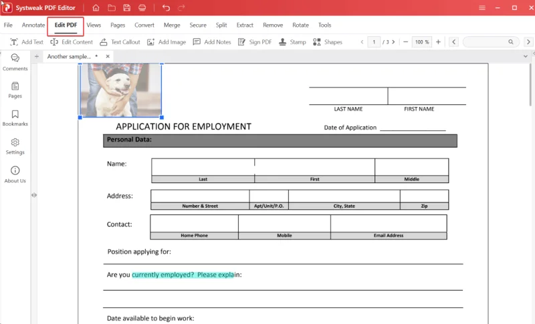Expand the tab list dropdown chevron
Image resolution: width=535 pixels, height=324 pixels.
coord(526,57)
